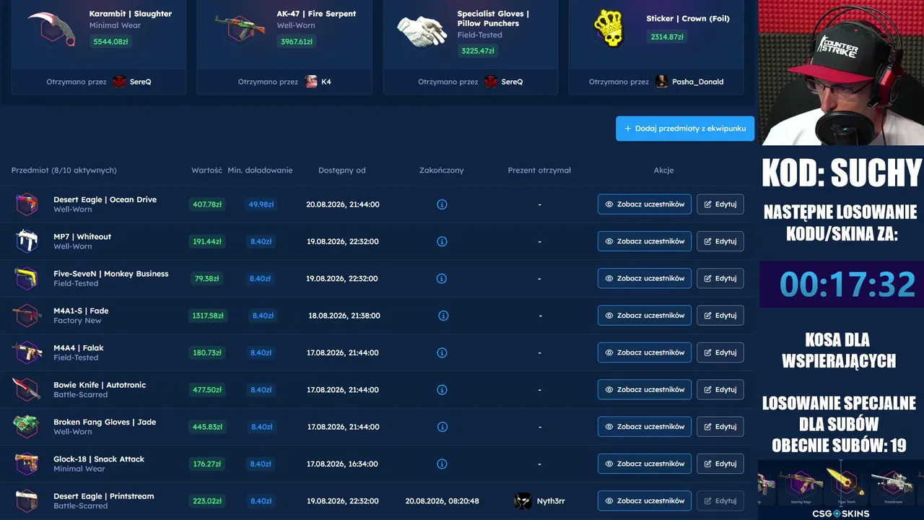The width and height of the screenshot is (924, 520).
Task: Click the info icon for Bowie Knife Autotronic
Action: (442, 389)
